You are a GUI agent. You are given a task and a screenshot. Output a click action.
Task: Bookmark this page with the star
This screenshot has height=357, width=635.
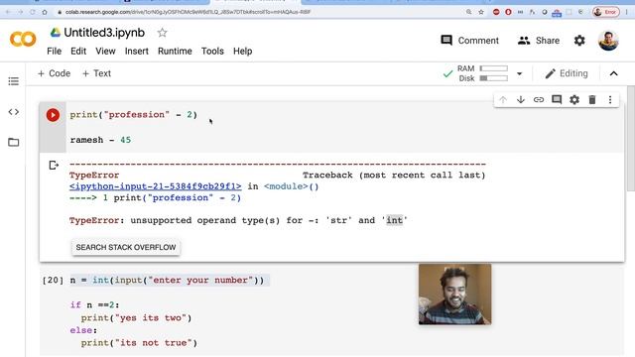pyautogui.click(x=481, y=12)
